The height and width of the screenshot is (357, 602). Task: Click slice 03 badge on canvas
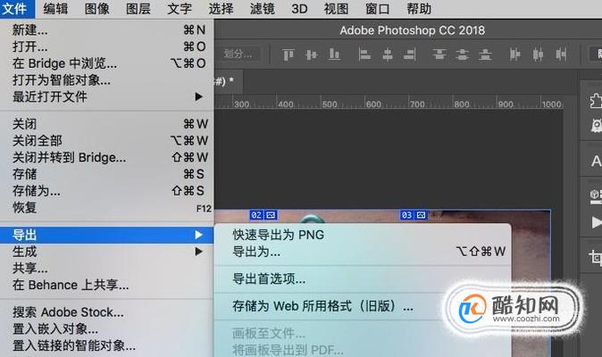point(414,215)
